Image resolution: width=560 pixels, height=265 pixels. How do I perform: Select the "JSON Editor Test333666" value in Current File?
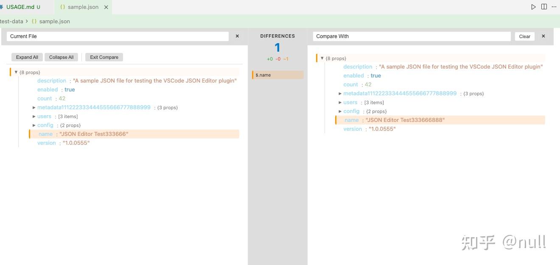[x=94, y=134]
